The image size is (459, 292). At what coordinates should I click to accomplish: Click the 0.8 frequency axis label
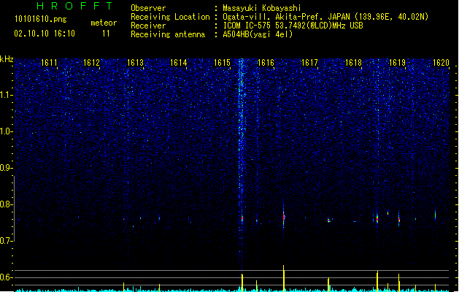click(6, 204)
